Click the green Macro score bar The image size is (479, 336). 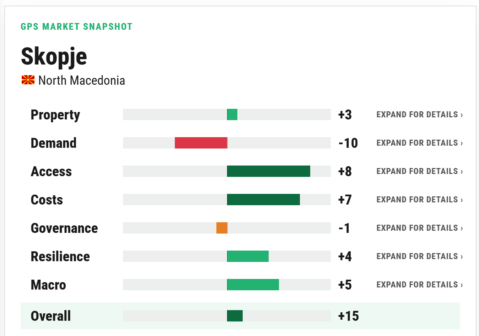click(x=253, y=285)
